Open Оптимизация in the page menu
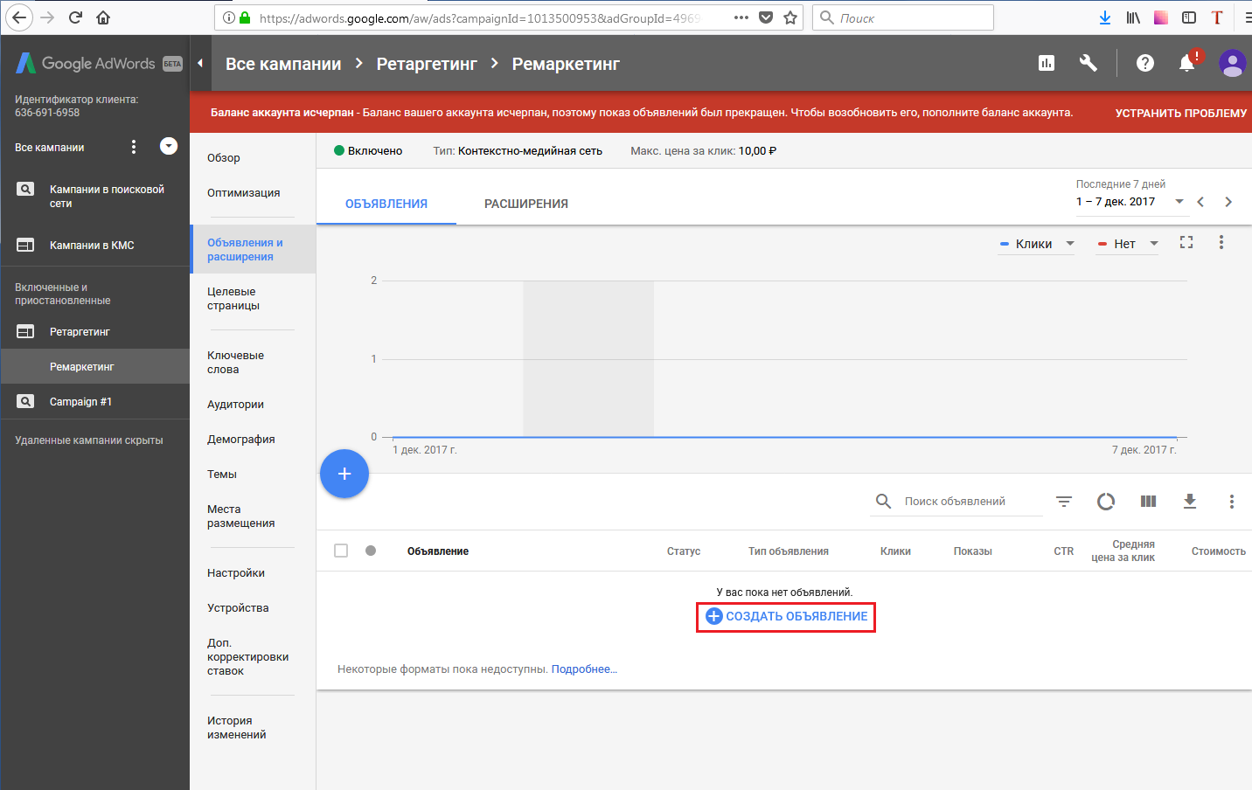Screen dimensions: 1252x790 244,193
